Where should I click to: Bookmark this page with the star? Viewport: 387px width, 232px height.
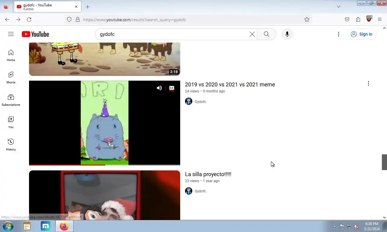click(x=307, y=20)
